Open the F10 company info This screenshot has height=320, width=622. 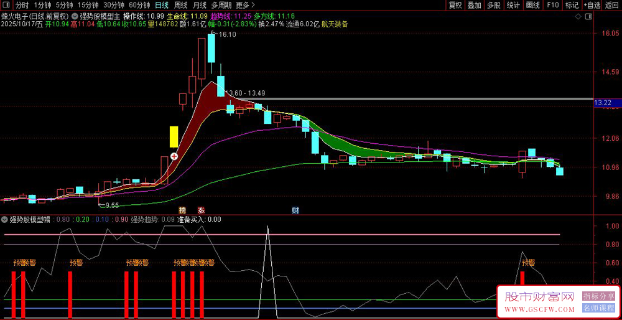tap(552, 5)
